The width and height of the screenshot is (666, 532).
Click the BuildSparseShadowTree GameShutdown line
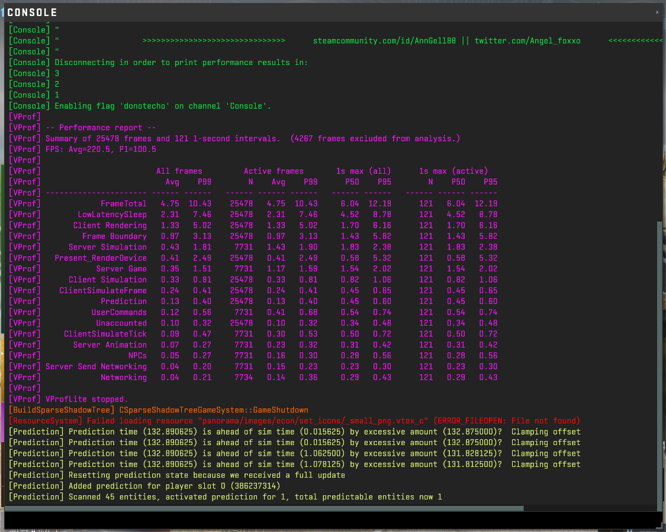click(x=159, y=410)
